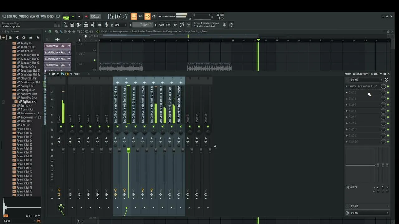Select the Slip tool in Playlist toolbar
Viewport: 399px width, 224px height.
pos(74,31)
